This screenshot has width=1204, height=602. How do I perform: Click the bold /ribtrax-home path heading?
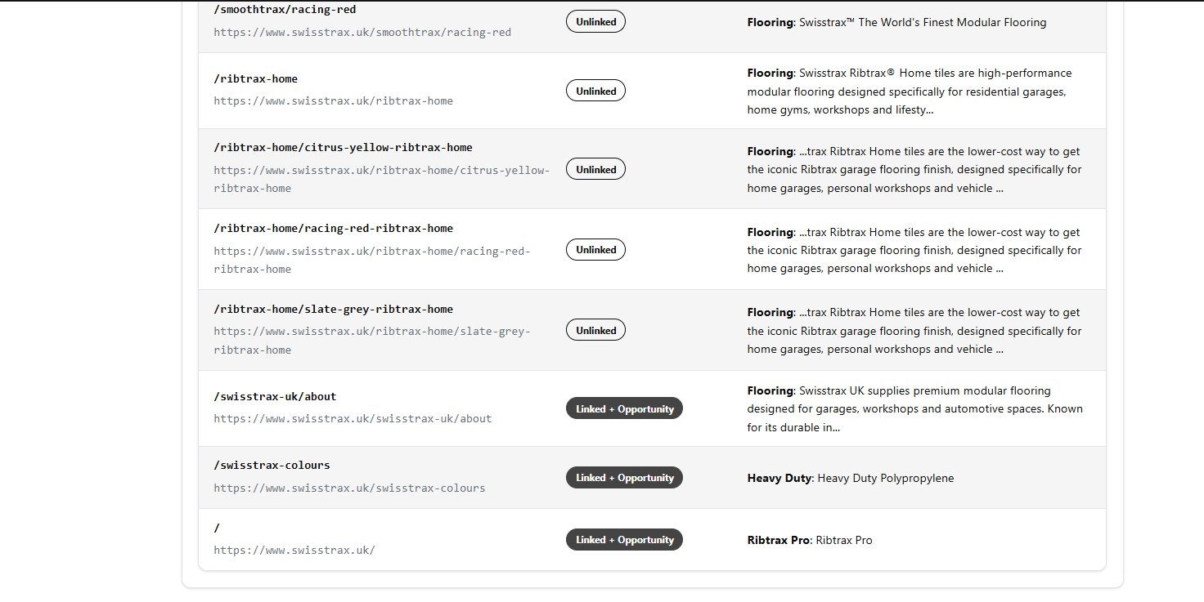pyautogui.click(x=255, y=79)
